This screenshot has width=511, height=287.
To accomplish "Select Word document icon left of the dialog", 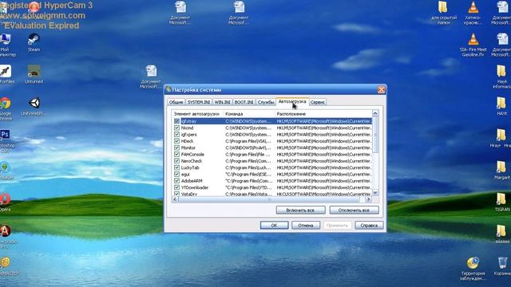I will coord(151,77).
